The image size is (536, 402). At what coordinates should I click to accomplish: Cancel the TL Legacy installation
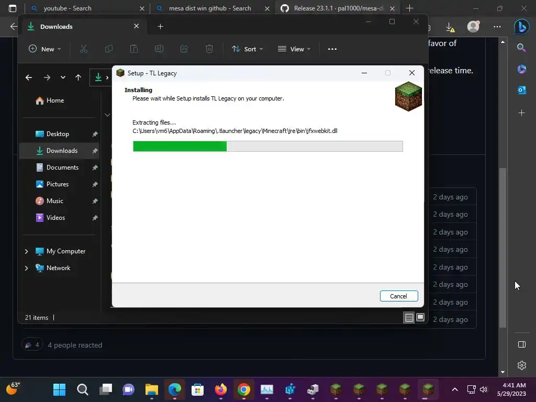tap(398, 296)
